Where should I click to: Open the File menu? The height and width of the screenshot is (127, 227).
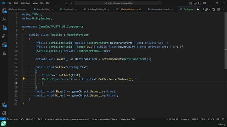[x=9, y=3]
